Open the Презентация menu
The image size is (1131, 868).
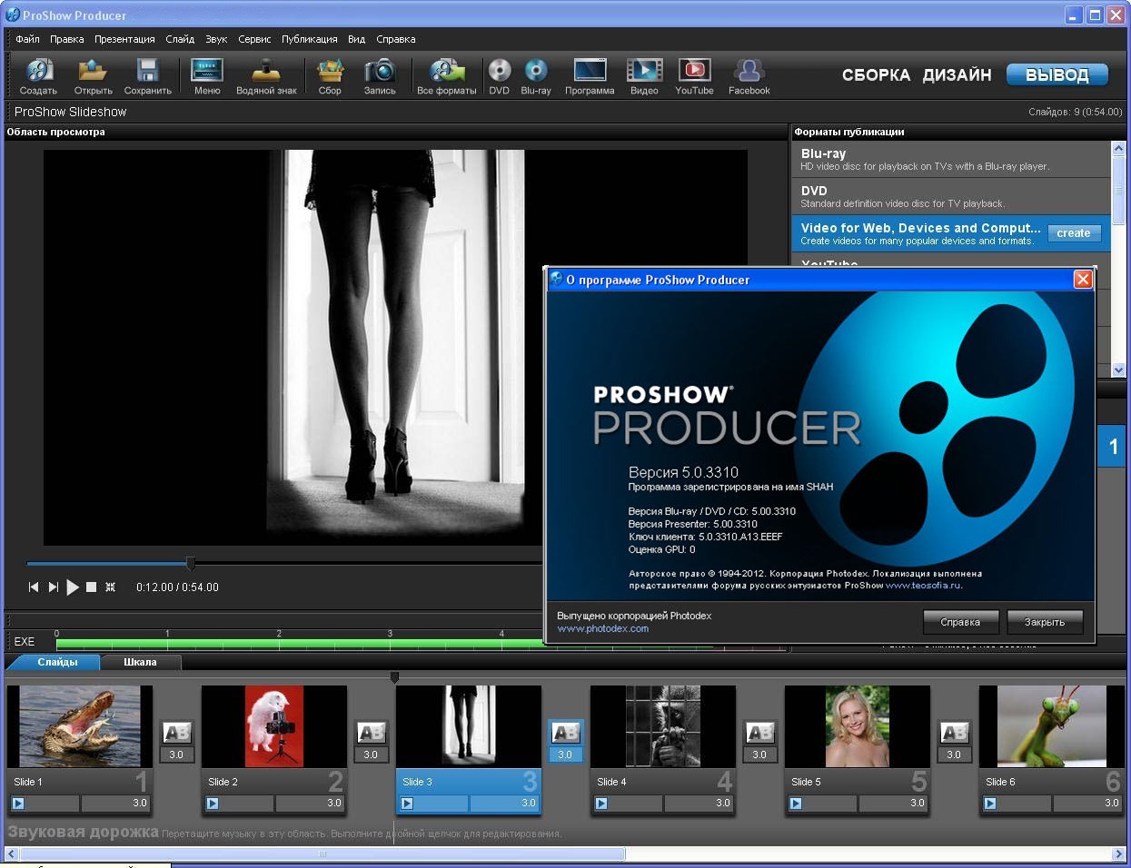124,39
